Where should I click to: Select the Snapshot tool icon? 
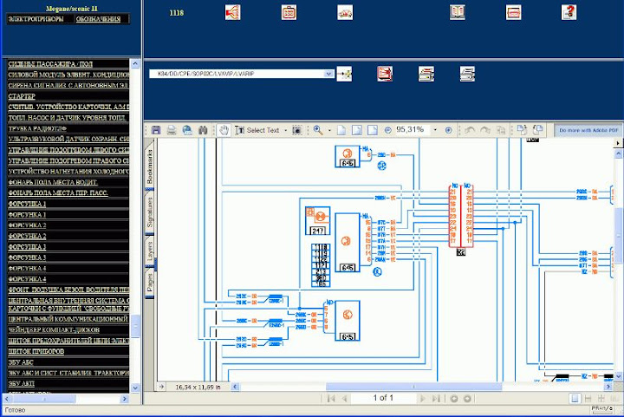[x=297, y=130]
